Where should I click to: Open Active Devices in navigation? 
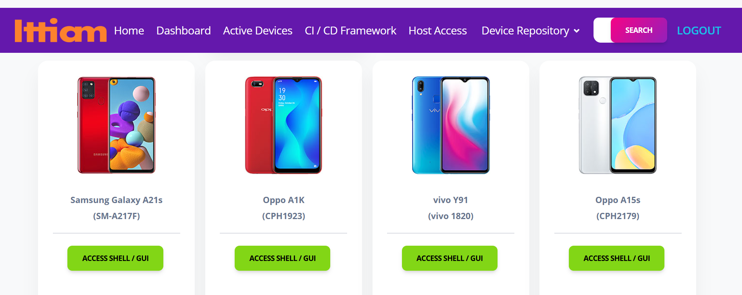click(x=257, y=31)
